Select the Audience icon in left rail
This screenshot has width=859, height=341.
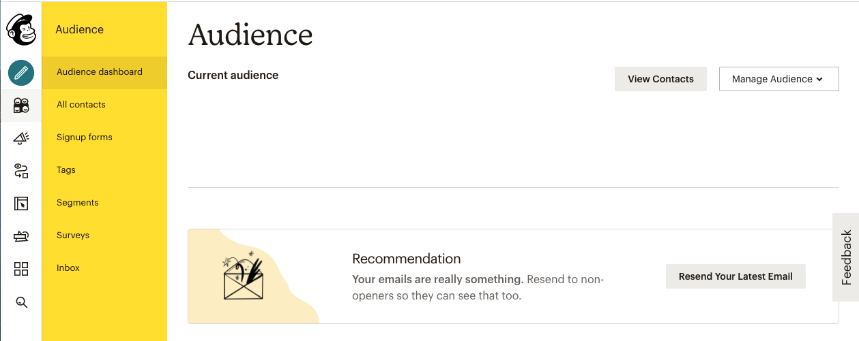coord(21,105)
